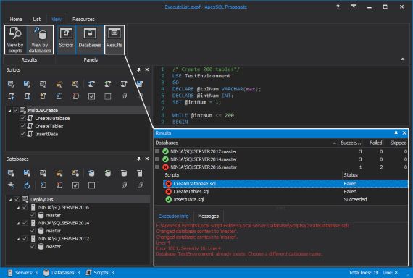Screen dimensions: 413x278
Task: Click the blue add database icon in Databases toolbar
Action: coord(91,173)
